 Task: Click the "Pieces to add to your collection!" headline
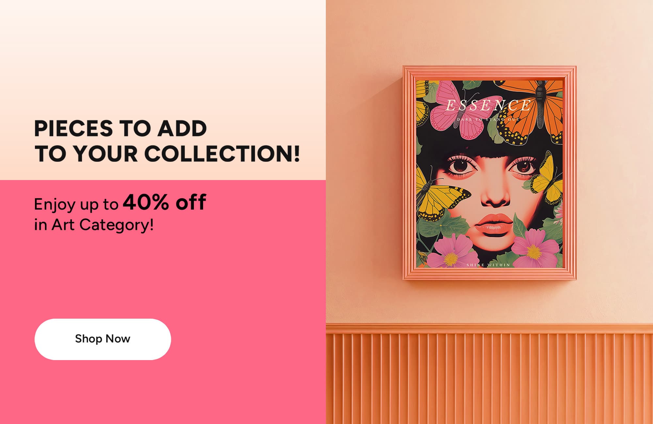167,141
